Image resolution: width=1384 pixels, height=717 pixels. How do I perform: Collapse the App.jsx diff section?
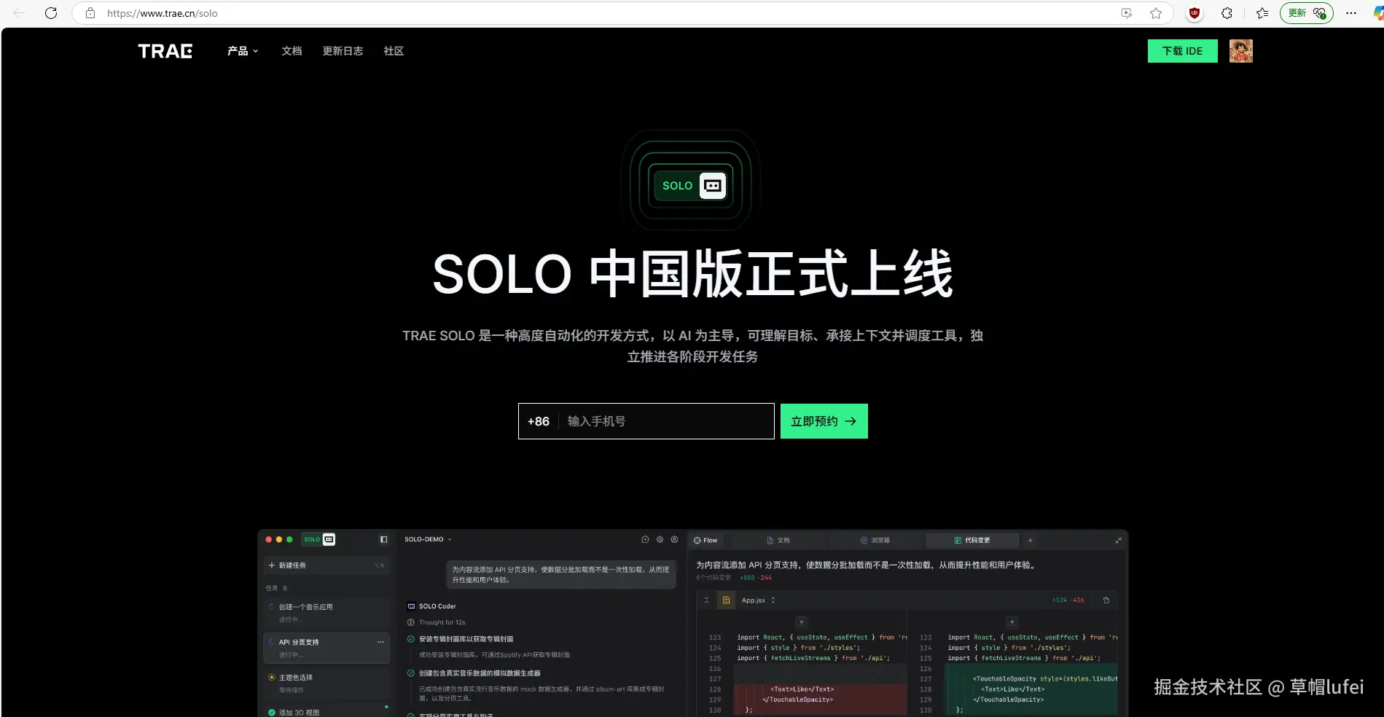pos(706,600)
